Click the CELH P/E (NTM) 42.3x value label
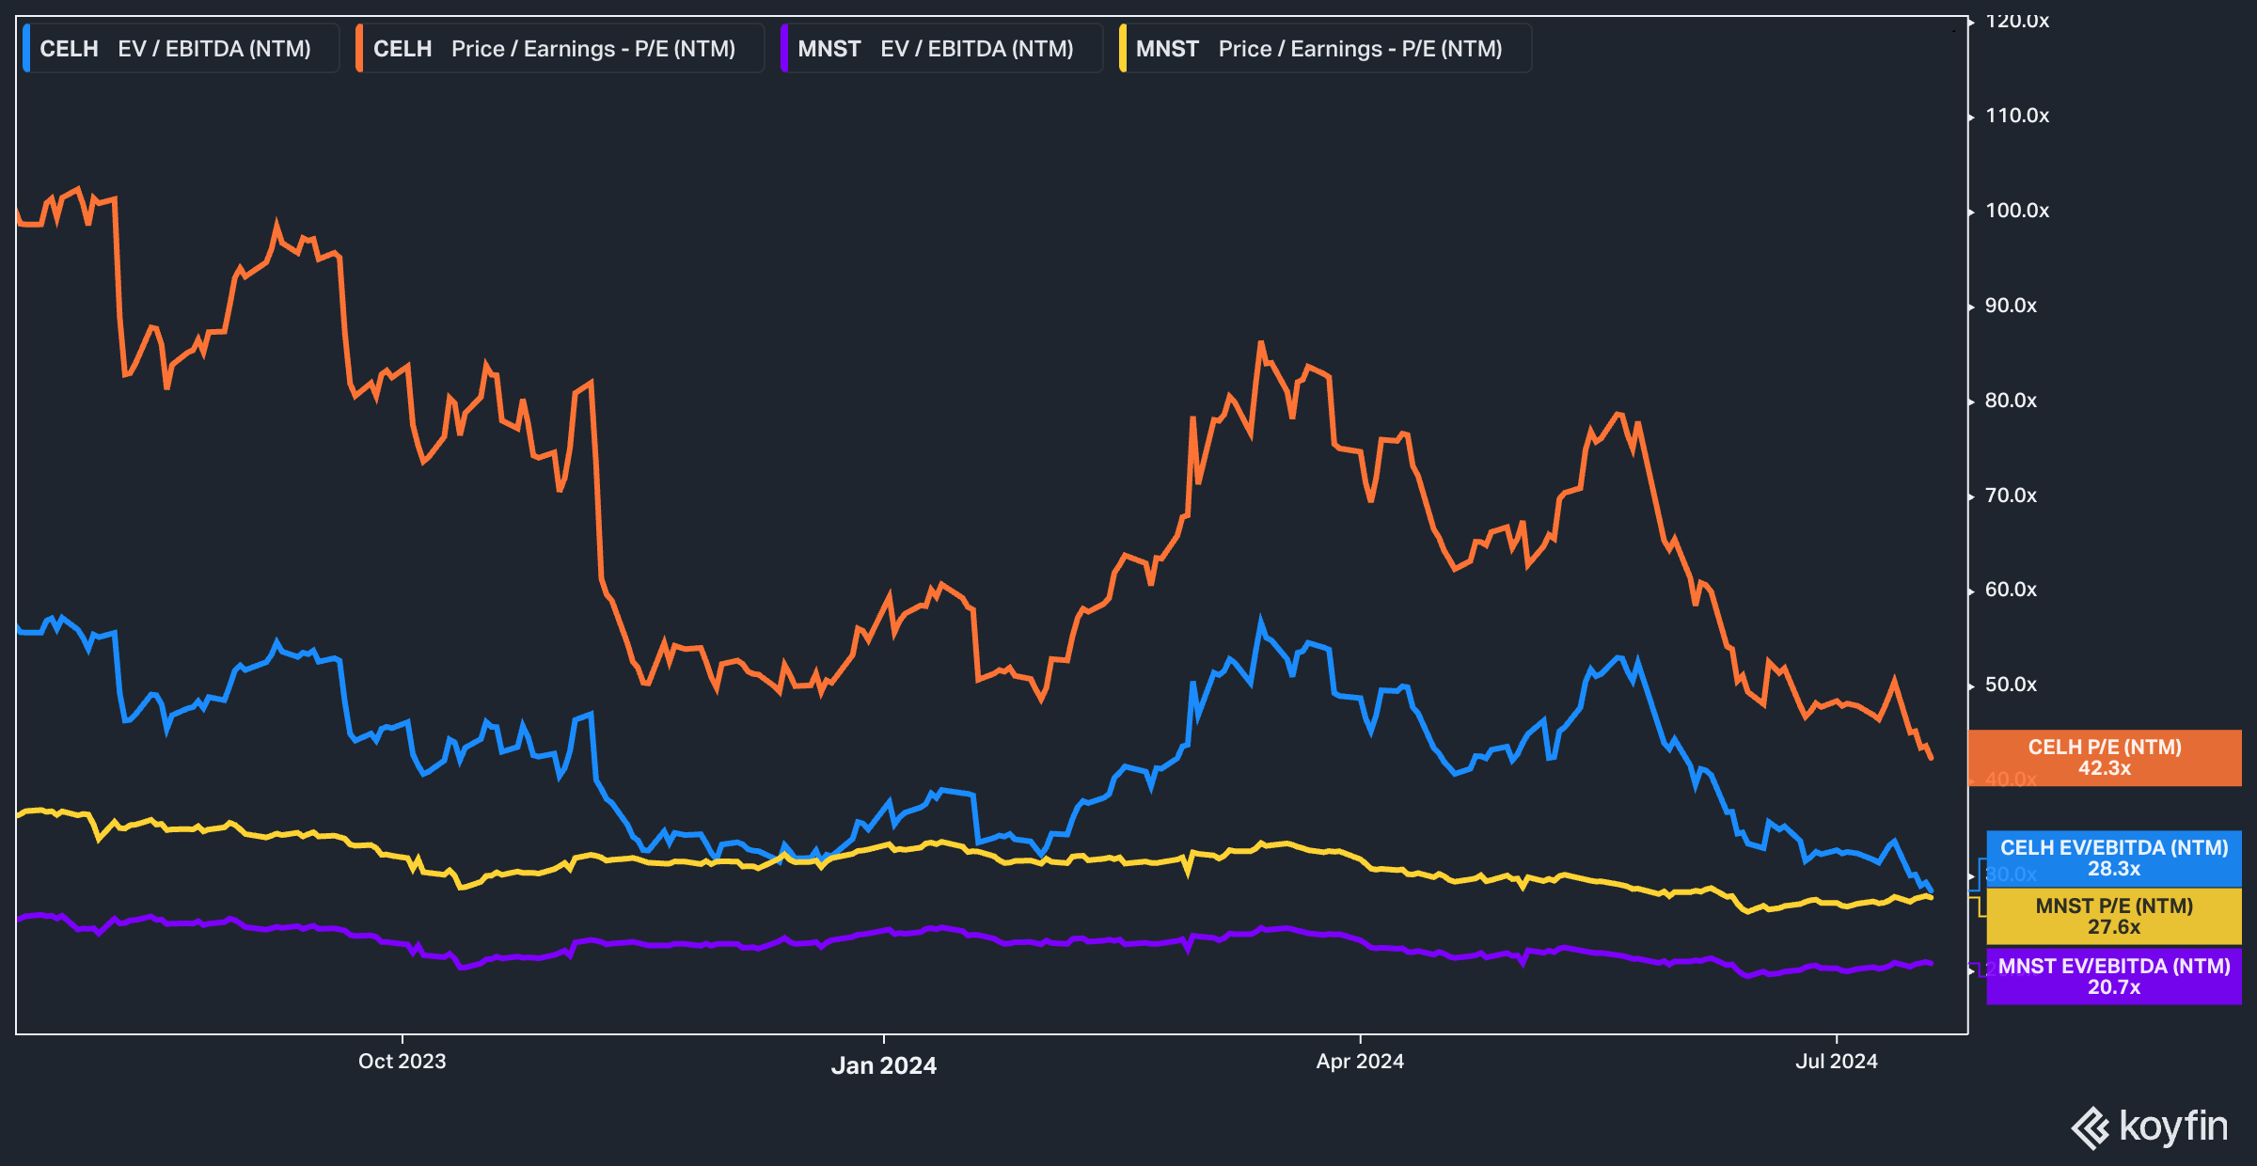 [x=2105, y=758]
